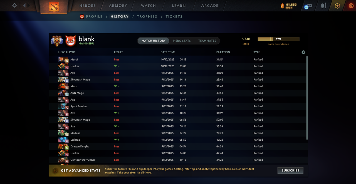Select the MATCH HISTORY tab

[154, 41]
